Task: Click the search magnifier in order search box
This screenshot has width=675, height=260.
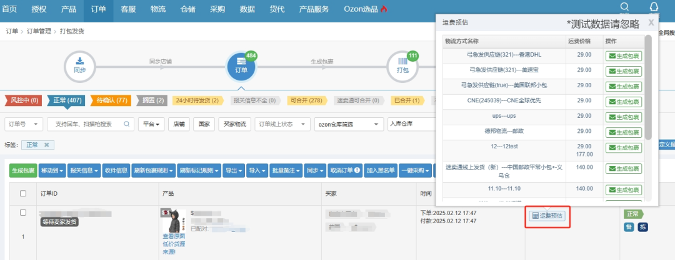Action: 127,124
